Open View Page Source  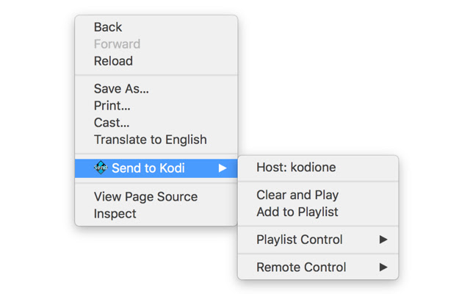(x=145, y=197)
